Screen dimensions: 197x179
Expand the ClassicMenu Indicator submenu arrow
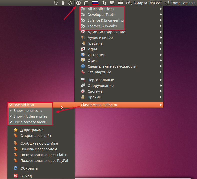[x=161, y=105]
